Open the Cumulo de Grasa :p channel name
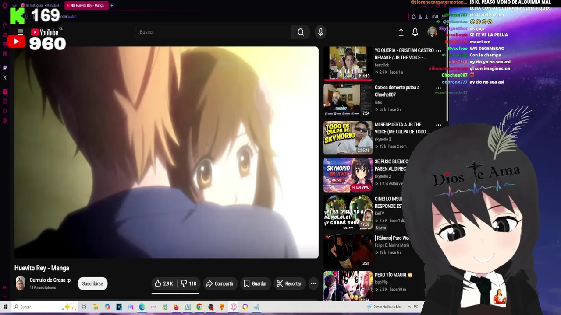561x315 pixels. (50, 280)
